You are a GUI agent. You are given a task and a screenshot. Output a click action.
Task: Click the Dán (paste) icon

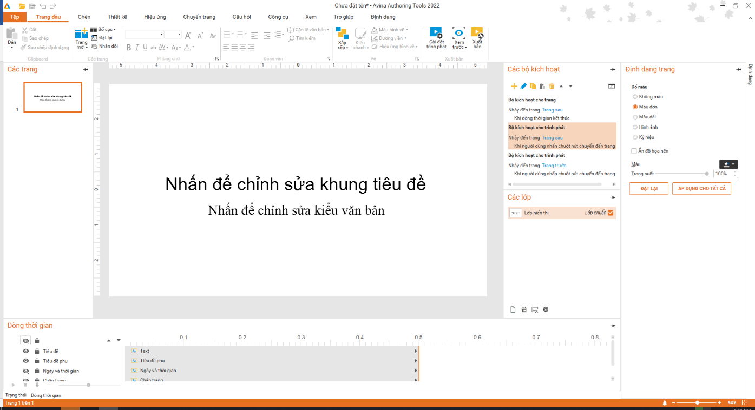[11, 34]
